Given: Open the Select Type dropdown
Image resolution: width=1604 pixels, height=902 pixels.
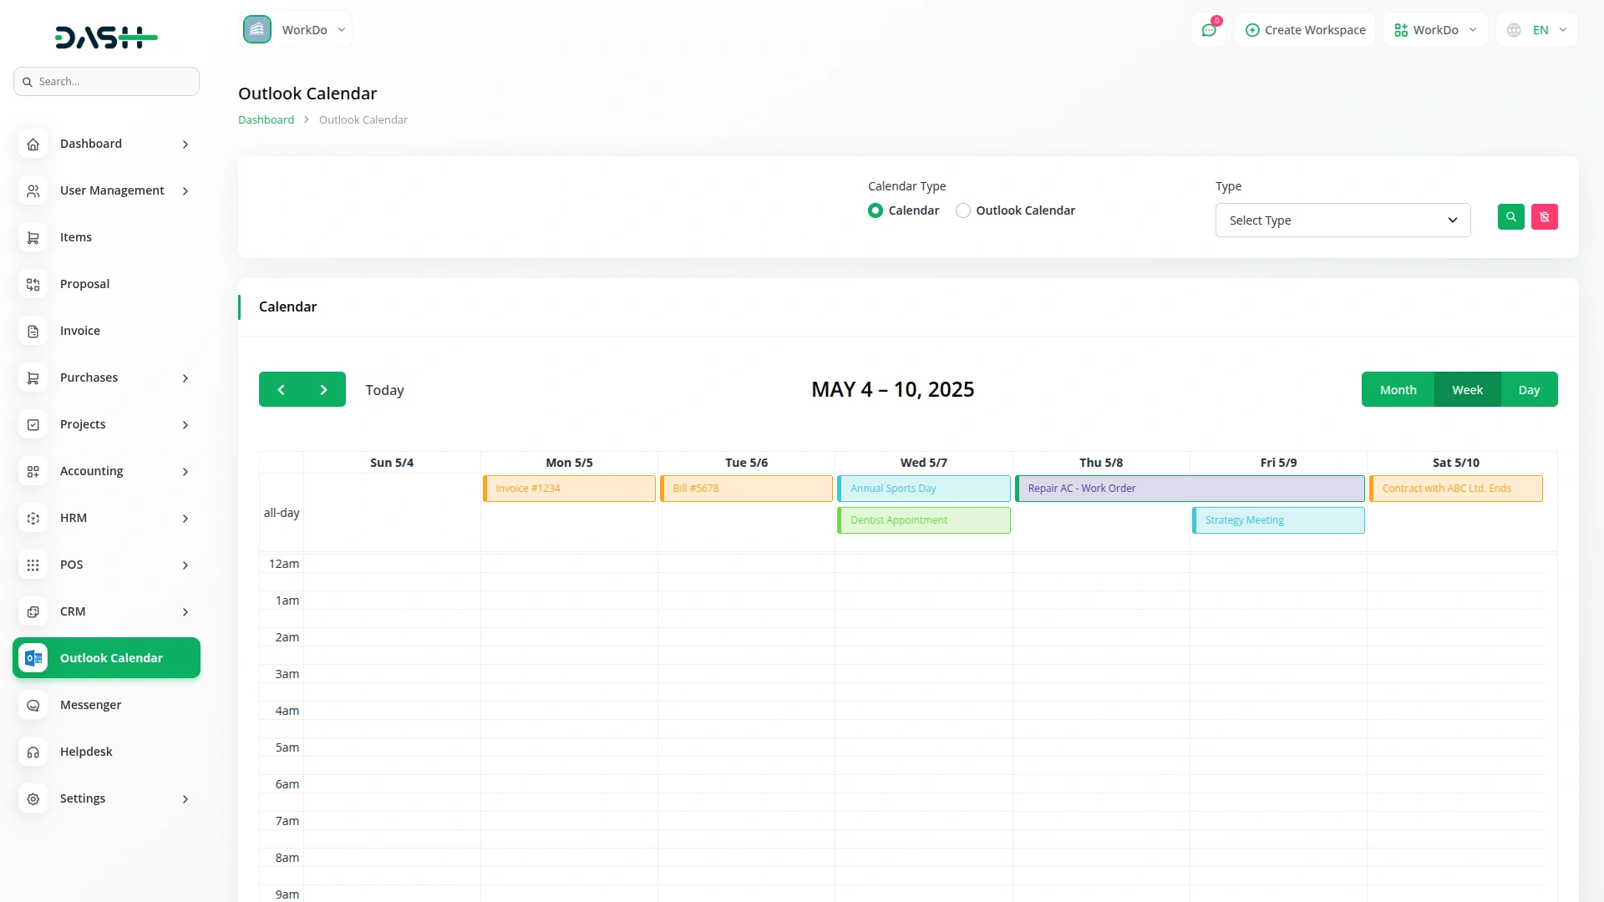Looking at the screenshot, I should point(1343,220).
